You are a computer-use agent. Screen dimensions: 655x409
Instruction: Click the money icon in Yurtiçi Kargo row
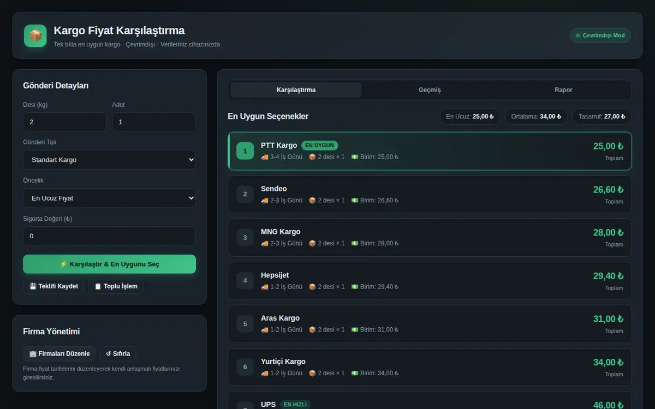coord(355,373)
